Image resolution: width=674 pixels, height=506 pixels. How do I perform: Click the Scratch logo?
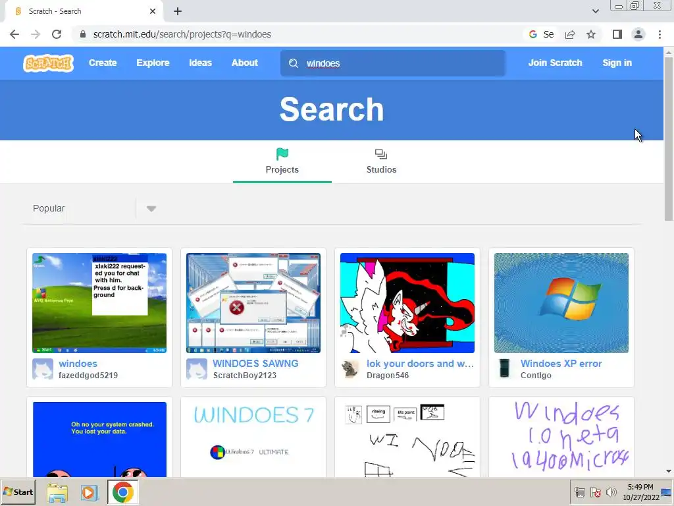(48, 63)
